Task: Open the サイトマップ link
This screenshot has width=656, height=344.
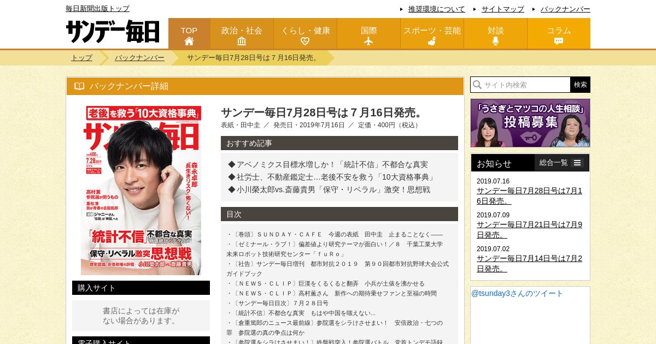Action: point(503,9)
